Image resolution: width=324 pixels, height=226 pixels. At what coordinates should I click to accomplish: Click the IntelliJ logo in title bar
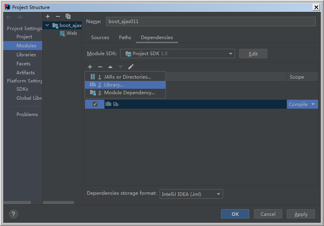pyautogui.click(x=7, y=7)
